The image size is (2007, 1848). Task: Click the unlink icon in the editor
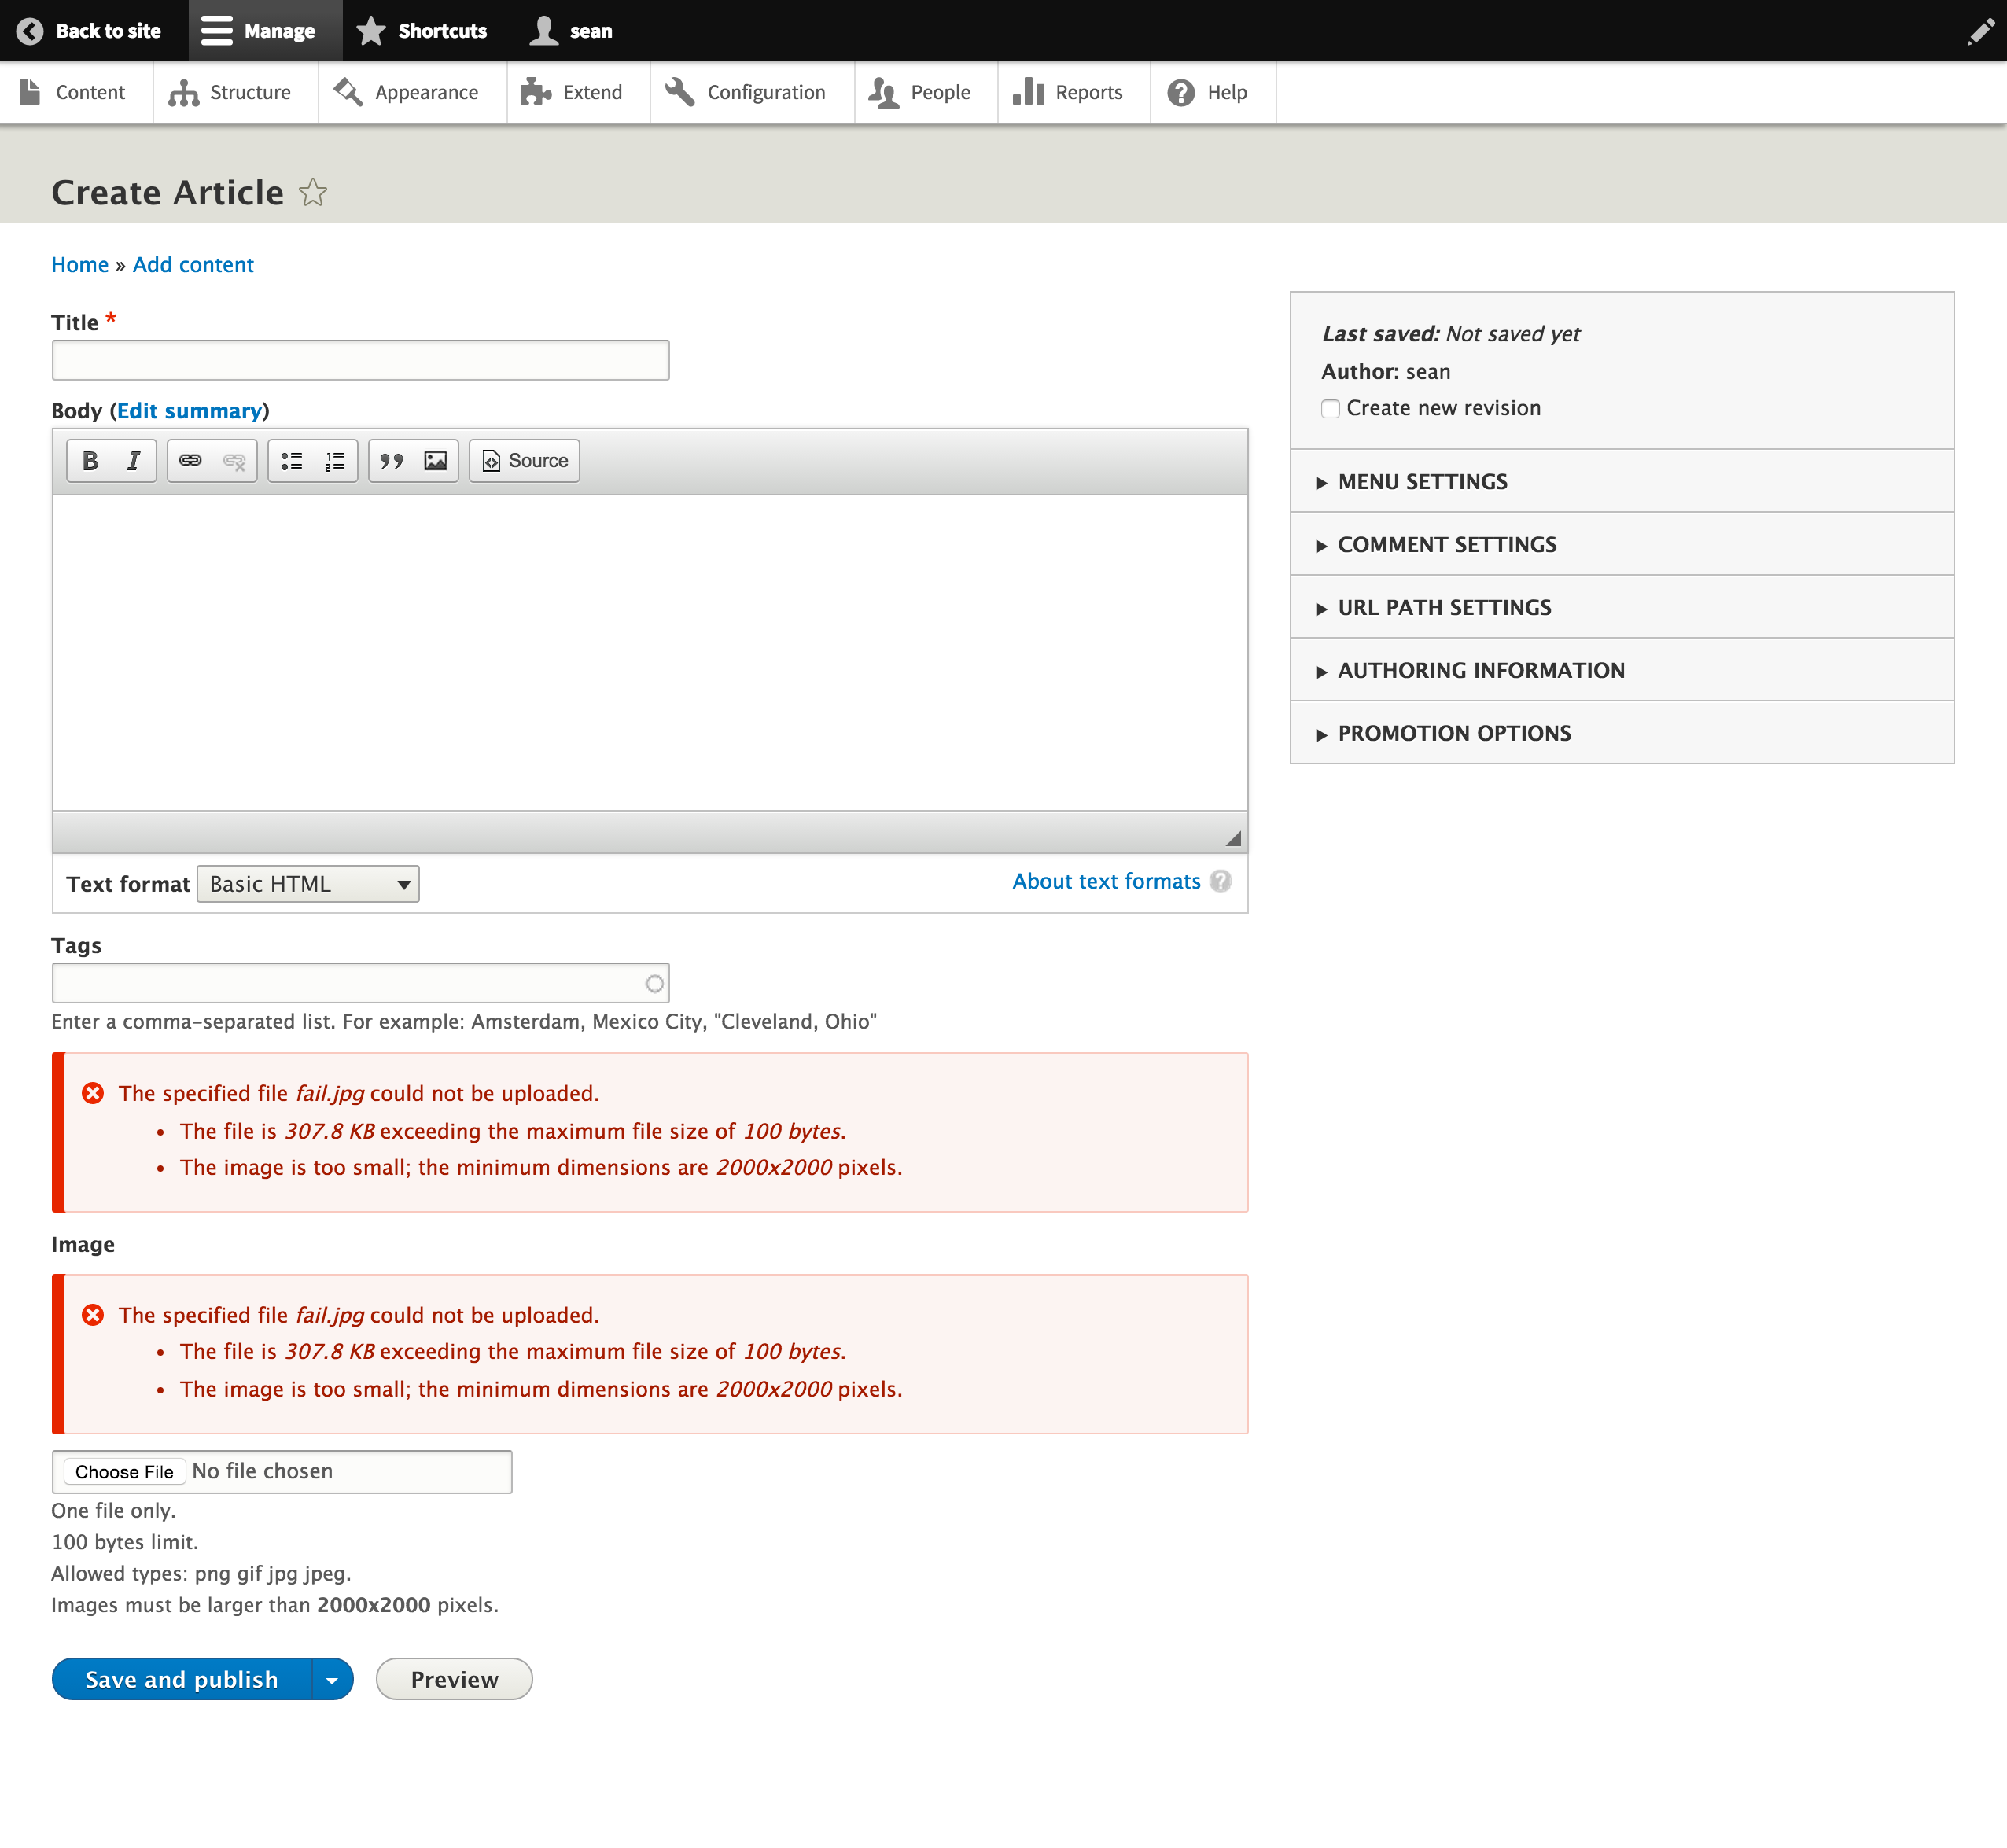[234, 460]
